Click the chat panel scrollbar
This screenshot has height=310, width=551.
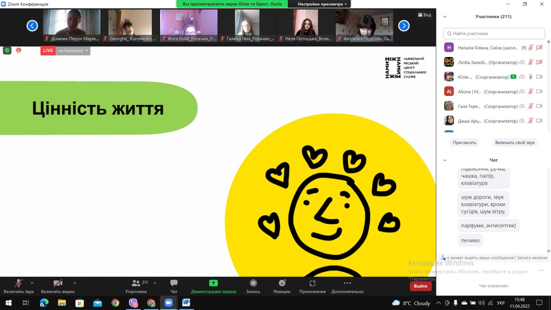tap(549, 210)
